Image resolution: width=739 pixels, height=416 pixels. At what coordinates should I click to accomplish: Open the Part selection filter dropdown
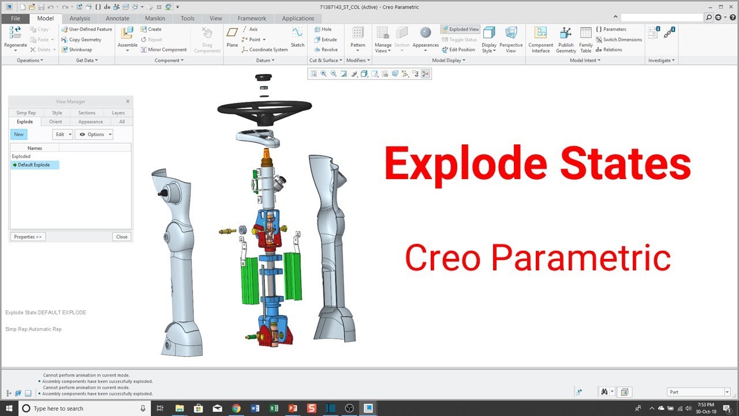(699, 392)
